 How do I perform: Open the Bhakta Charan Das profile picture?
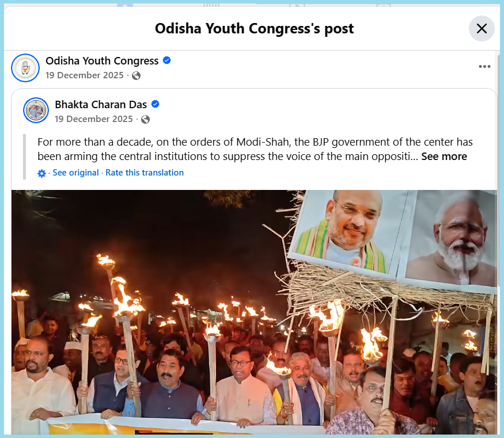click(36, 110)
